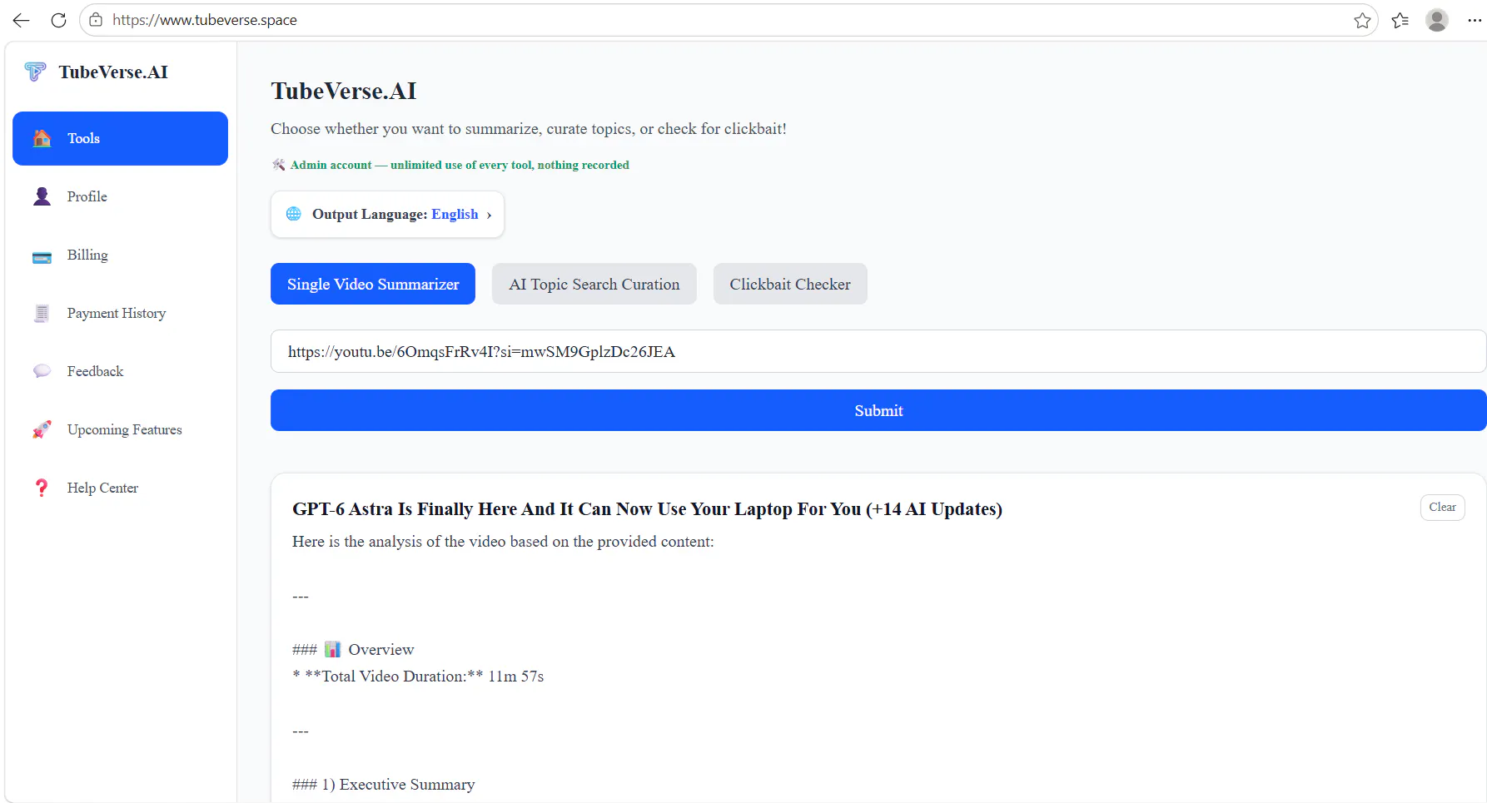Screen dimensions: 1487x803
Task: Click the receipt icon beside Payment History
Action: pos(42,313)
